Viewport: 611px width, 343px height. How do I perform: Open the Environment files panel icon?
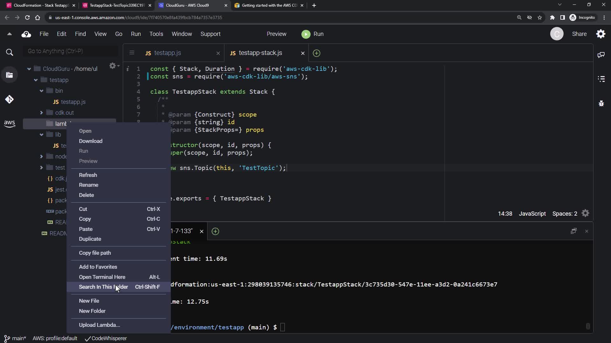[x=9, y=75]
